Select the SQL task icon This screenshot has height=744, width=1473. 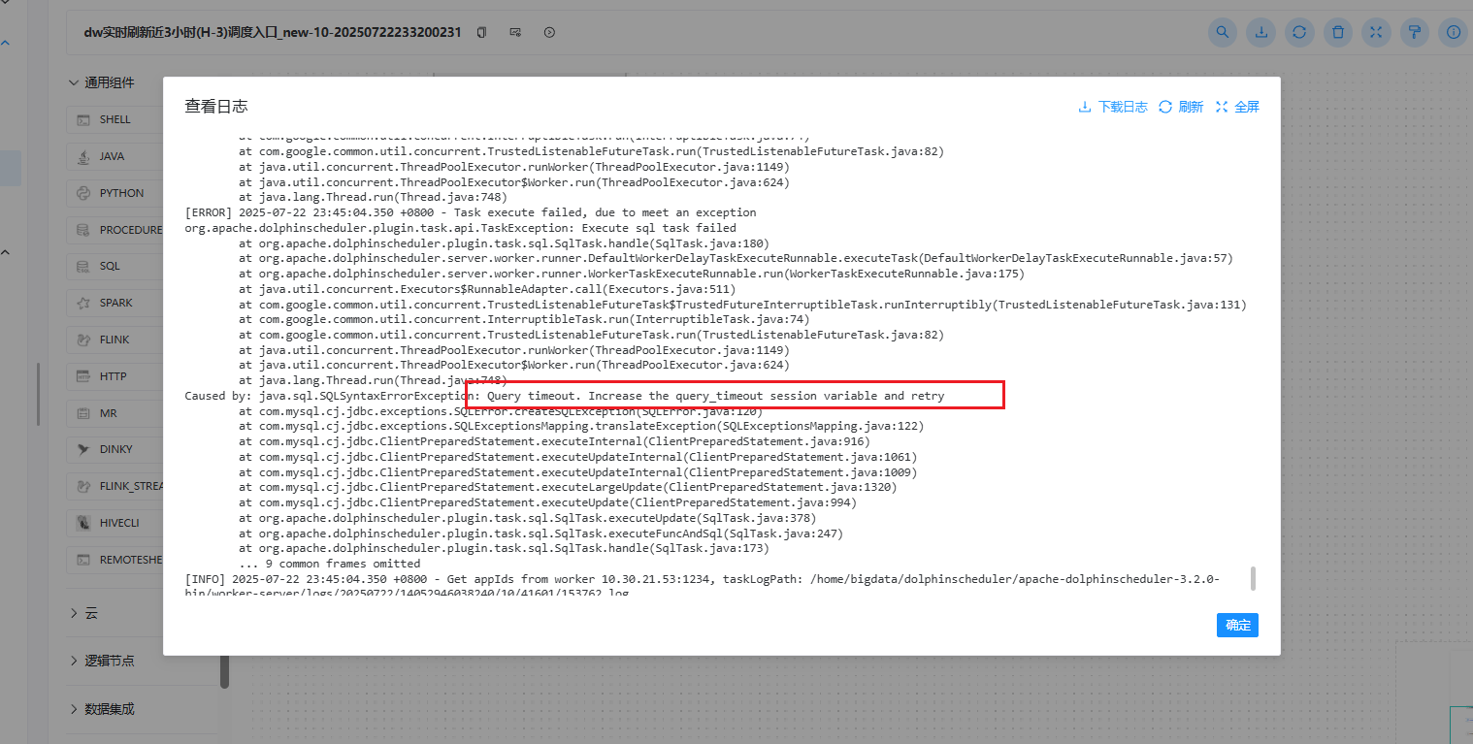tap(83, 266)
